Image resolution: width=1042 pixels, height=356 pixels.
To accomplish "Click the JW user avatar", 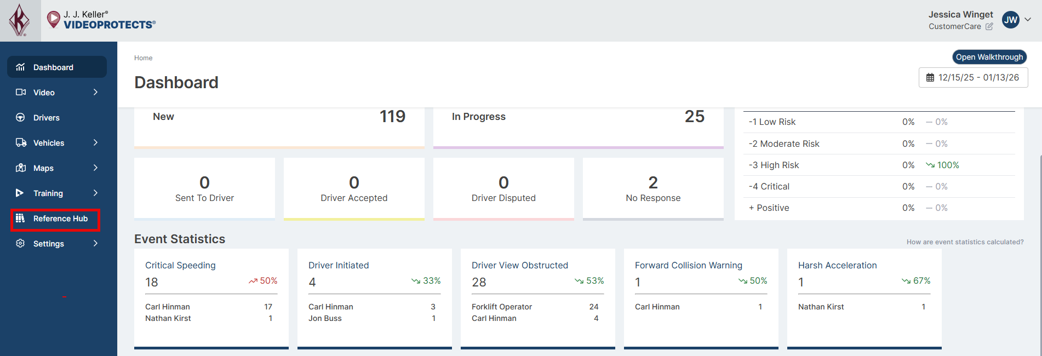I will 1010,20.
